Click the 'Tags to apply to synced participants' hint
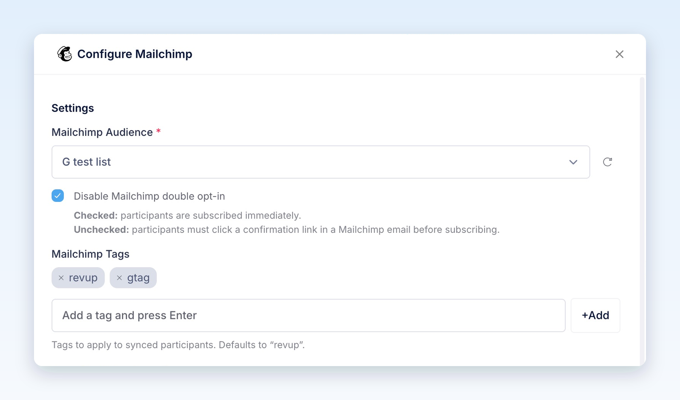Screen dimensions: 680x400 click(178, 345)
